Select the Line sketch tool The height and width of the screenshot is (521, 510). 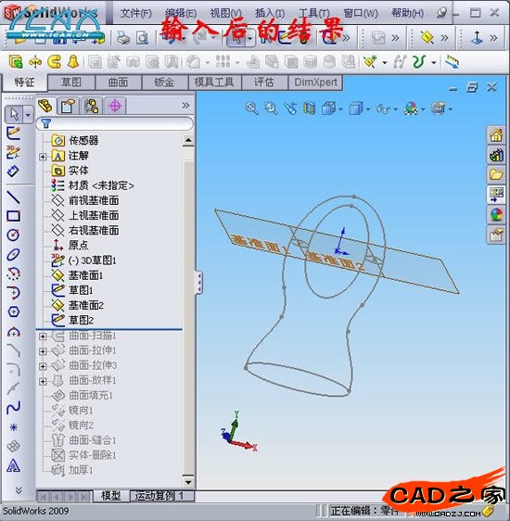(x=13, y=197)
